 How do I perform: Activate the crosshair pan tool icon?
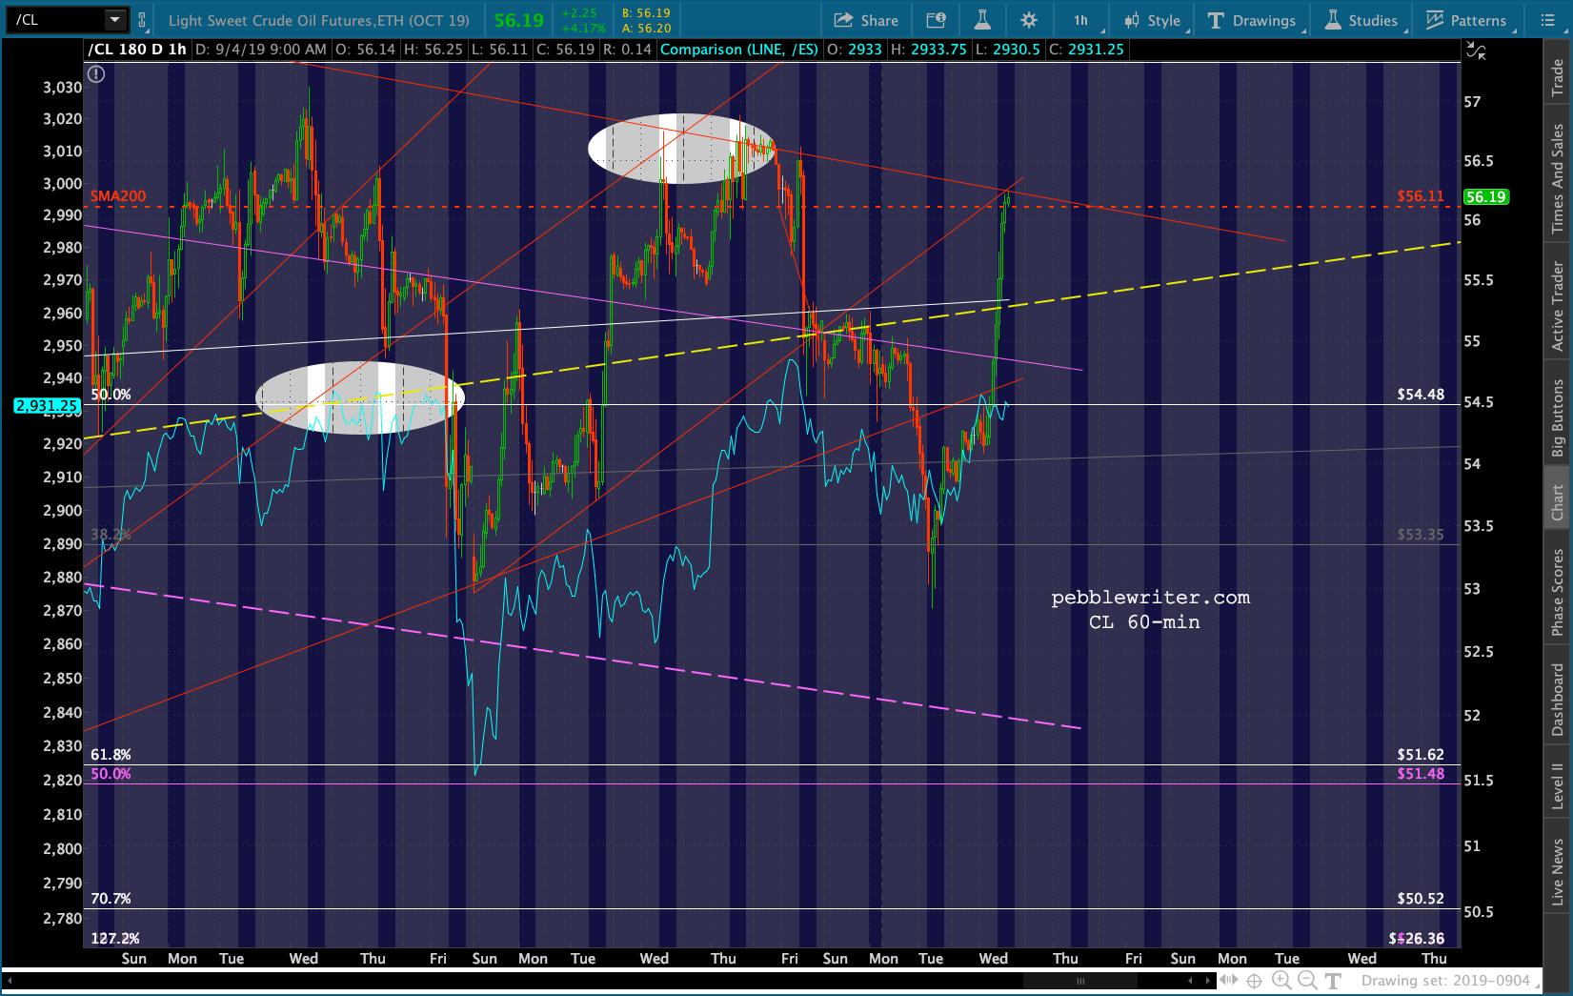(1255, 981)
